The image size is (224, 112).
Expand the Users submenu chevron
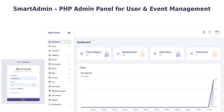pos(69,46)
